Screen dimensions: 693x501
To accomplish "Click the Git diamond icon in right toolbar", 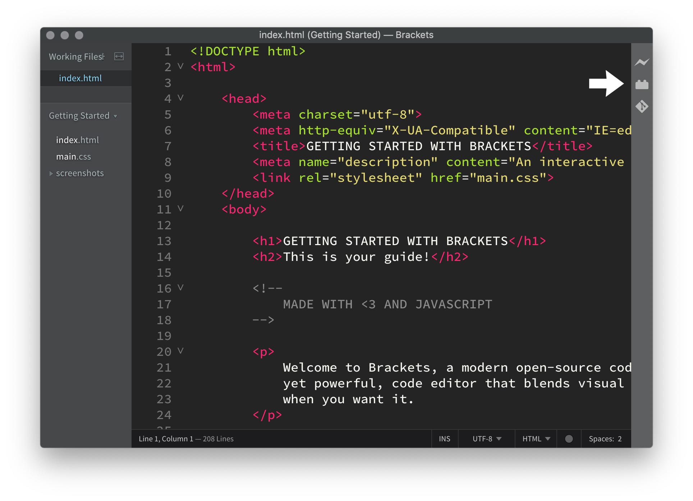I will click(642, 106).
